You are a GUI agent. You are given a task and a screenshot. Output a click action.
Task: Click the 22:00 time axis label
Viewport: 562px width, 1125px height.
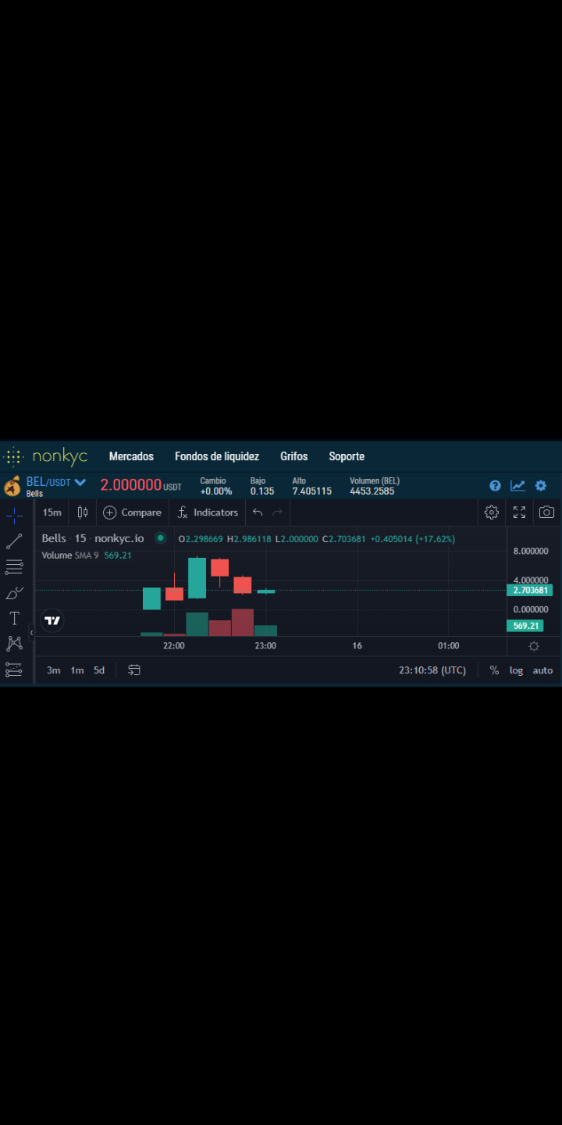tap(174, 646)
